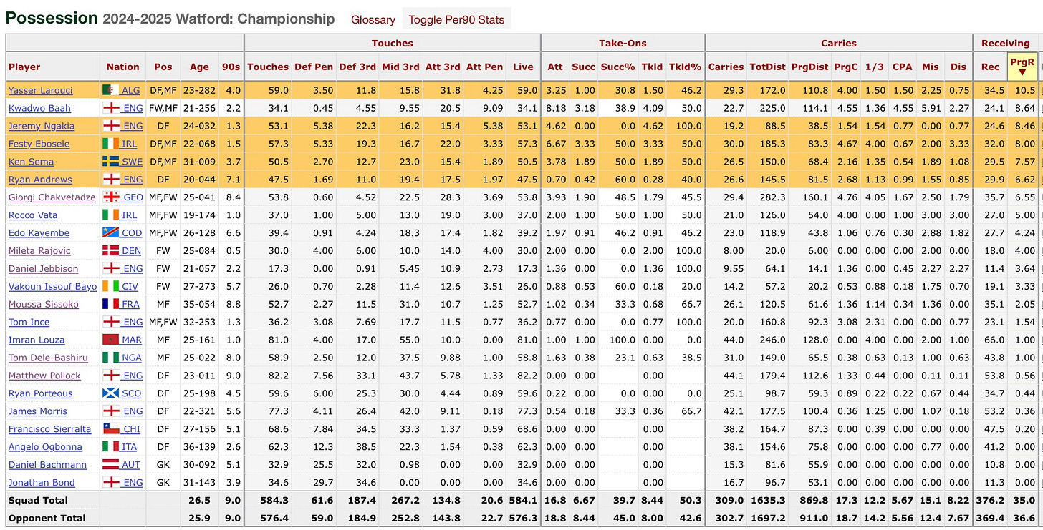Click Touches value 82.2 for Pollock
This screenshot has width=1043, height=530.
[x=279, y=376]
